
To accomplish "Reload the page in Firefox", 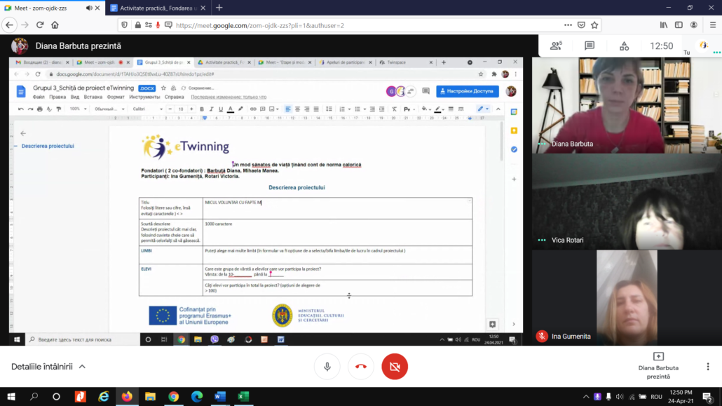I will click(x=40, y=25).
